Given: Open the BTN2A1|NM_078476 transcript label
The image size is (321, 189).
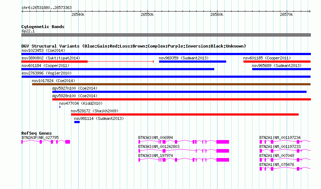Looking at the screenshot, I should [277, 165].
